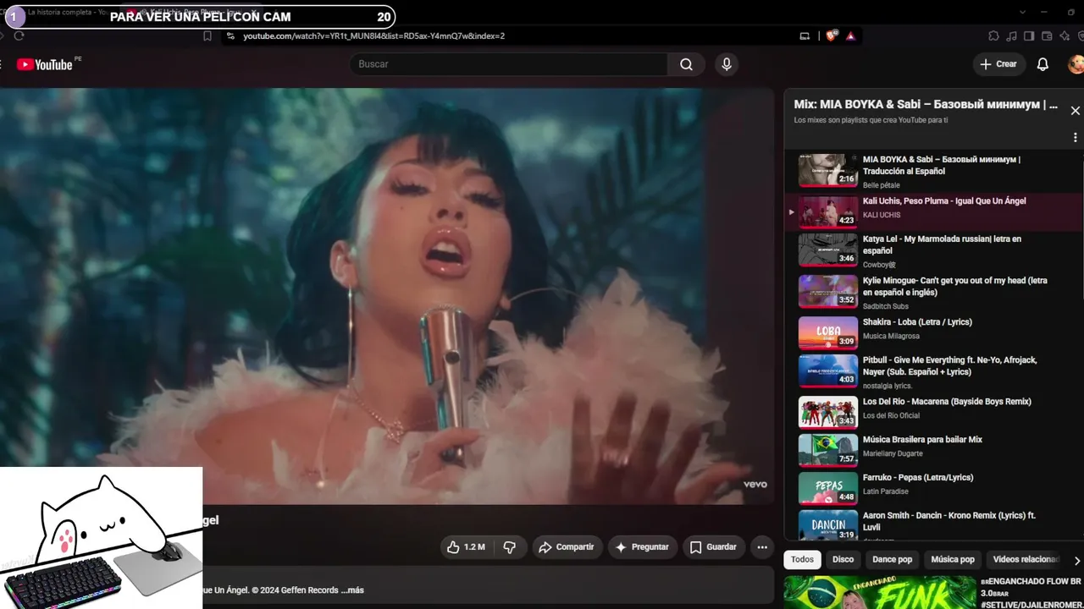Open the tab search dropdown chevron
Screen dimensions: 1084x609
1022,12
